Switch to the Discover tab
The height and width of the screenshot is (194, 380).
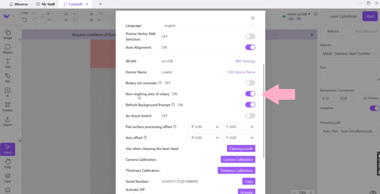pyautogui.click(x=18, y=4)
